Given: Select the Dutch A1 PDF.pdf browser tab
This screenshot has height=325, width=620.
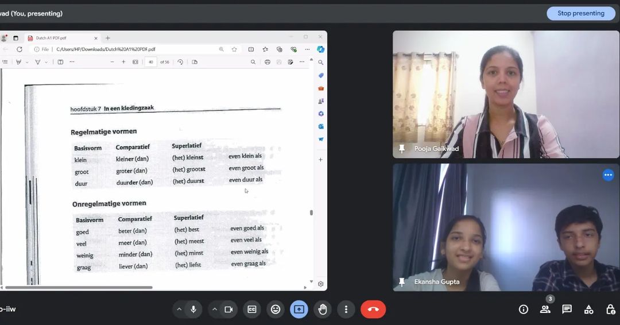Looking at the screenshot, I should point(62,38).
